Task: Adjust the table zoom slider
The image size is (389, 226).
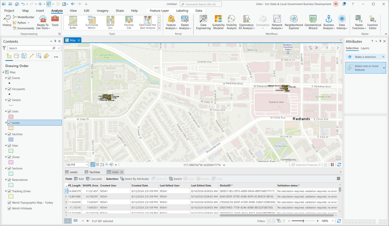Action: coord(303,221)
